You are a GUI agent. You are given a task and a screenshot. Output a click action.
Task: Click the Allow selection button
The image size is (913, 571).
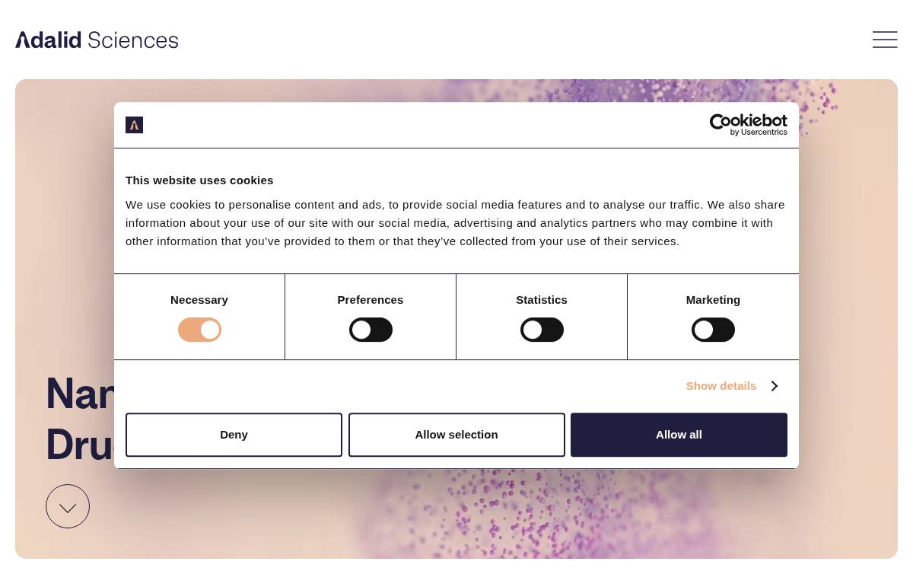pos(456,435)
